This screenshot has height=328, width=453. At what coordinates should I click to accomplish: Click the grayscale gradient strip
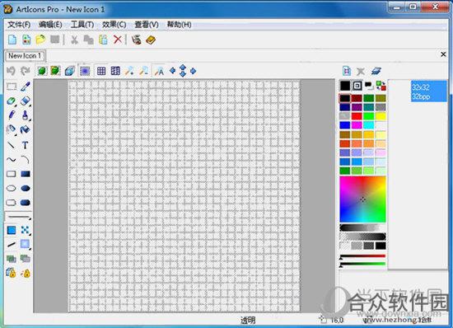[x=362, y=227]
